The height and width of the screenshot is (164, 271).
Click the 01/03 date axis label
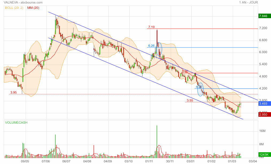(232, 161)
